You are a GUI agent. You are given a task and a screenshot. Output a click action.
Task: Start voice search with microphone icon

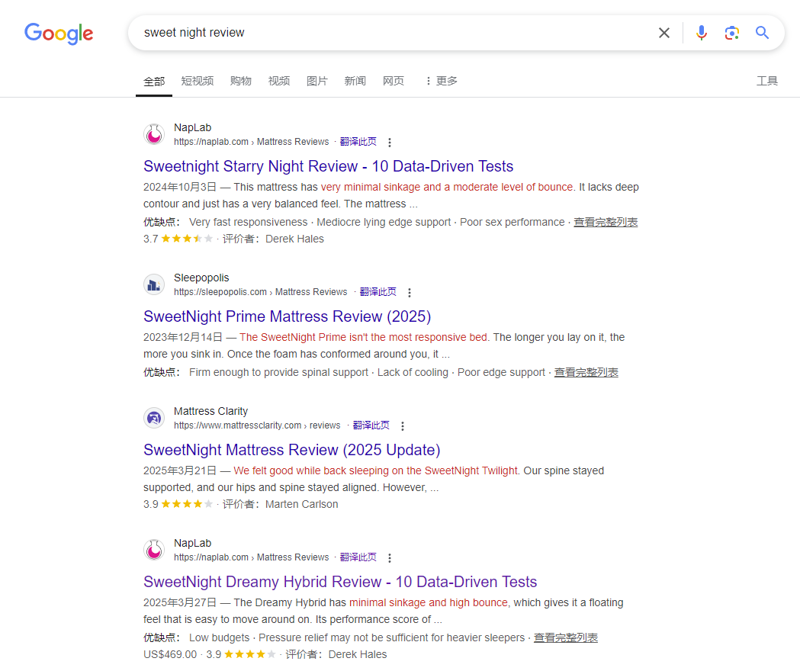[x=702, y=33]
